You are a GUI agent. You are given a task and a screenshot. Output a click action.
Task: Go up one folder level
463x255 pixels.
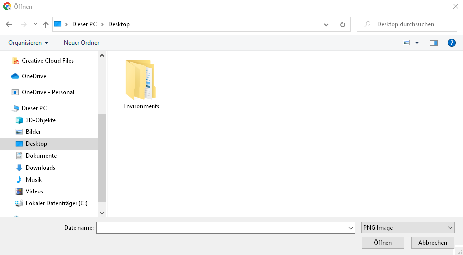(46, 24)
